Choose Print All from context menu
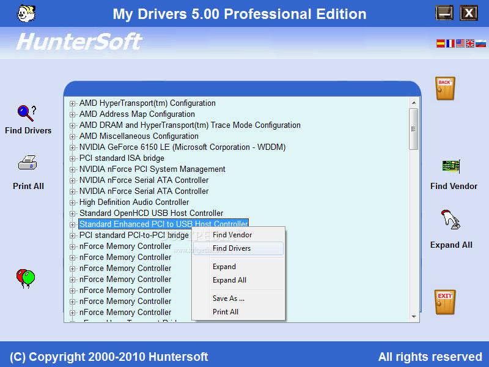Image resolution: width=489 pixels, height=367 pixels. 238,312
